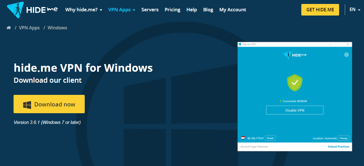
Task: Click the GET HIDE.ME button
Action: (320, 10)
